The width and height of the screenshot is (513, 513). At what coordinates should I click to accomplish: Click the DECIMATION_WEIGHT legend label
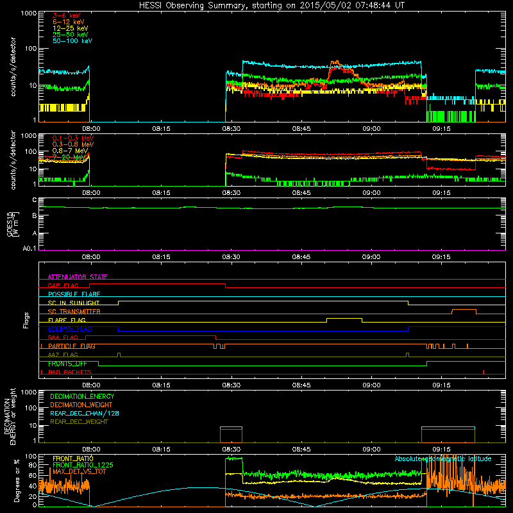[x=81, y=405]
